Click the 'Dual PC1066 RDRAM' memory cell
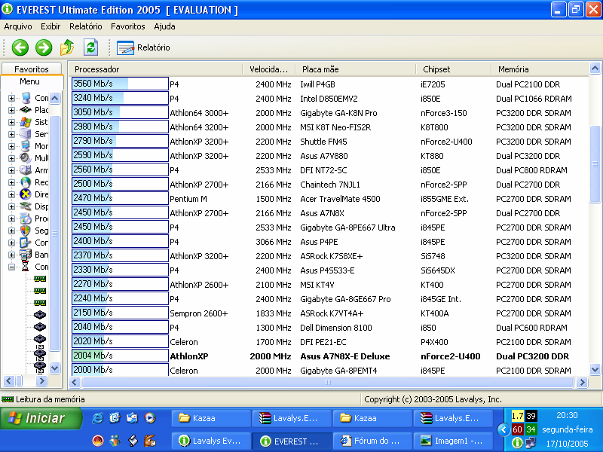Viewport: 603px width, 452px height. tap(534, 99)
